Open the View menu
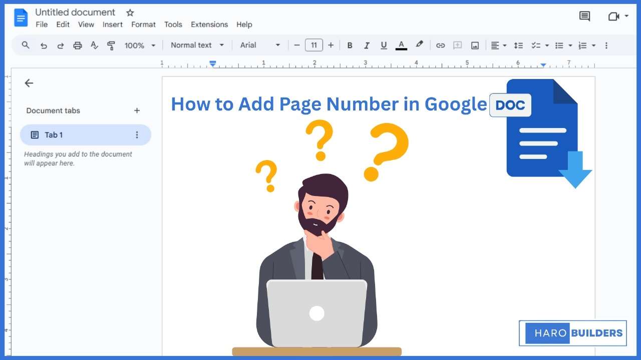Viewport: 641px width, 360px height. 86,24
